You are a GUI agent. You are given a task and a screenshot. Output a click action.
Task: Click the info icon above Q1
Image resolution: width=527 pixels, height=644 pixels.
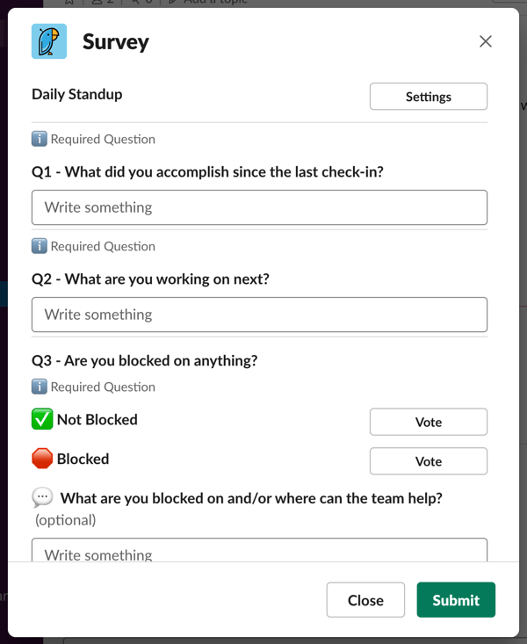(40, 139)
